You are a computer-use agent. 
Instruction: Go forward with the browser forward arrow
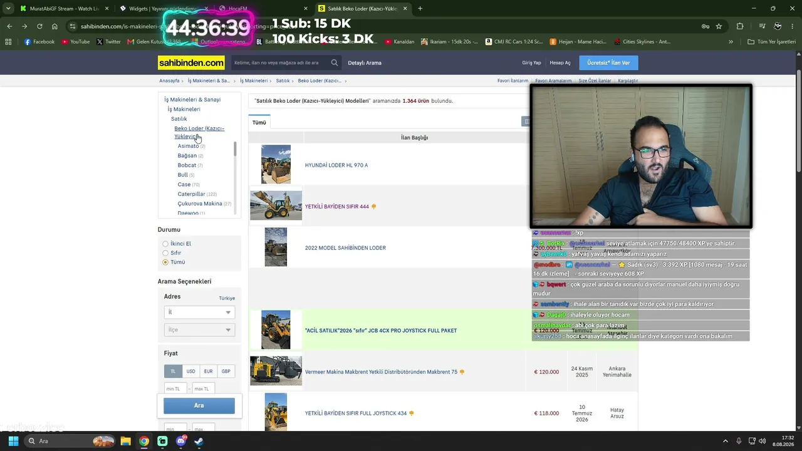tap(24, 26)
